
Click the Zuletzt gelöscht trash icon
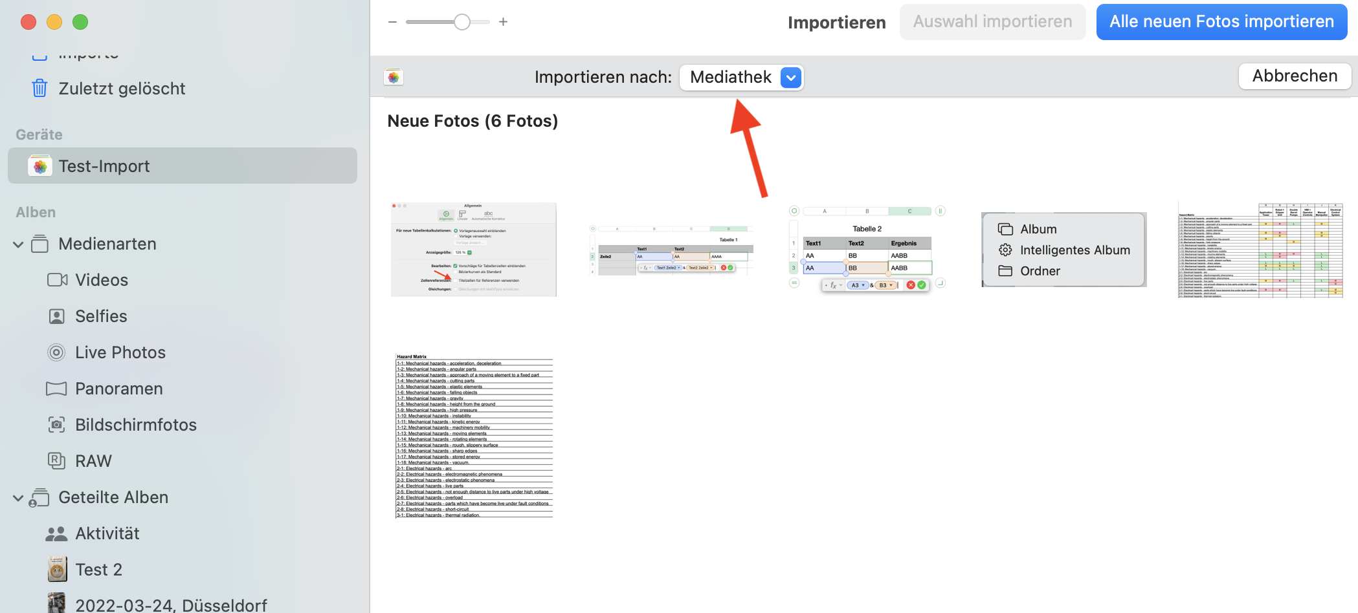[x=39, y=88]
